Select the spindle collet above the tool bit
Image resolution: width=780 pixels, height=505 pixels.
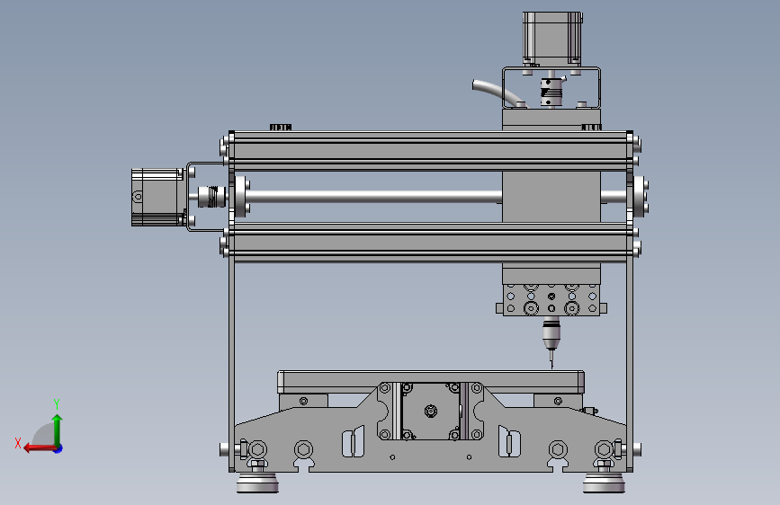(551, 335)
